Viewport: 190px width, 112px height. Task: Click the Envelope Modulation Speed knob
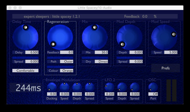[65, 87]
